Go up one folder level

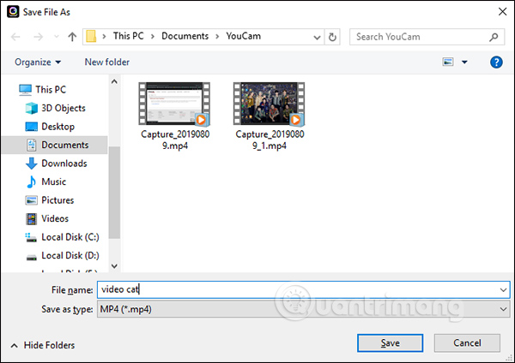coord(72,37)
